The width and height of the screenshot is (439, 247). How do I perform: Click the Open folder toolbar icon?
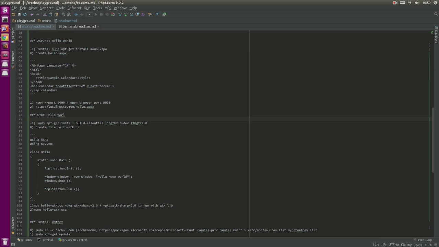coord(13,14)
